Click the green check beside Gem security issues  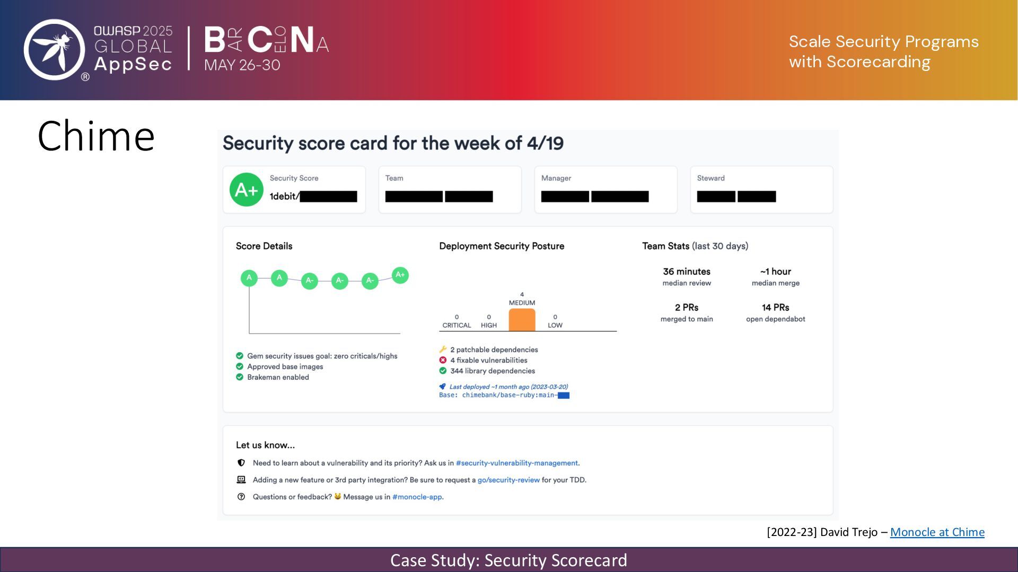pos(240,356)
